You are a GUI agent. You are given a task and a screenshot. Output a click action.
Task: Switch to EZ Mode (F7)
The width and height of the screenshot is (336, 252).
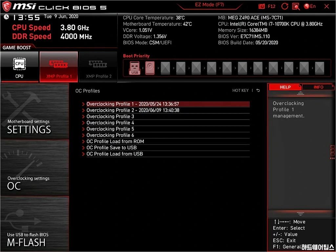[209, 5]
